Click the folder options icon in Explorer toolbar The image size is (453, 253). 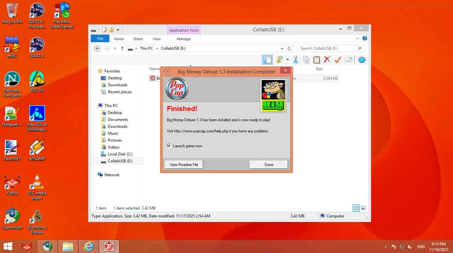tap(280, 60)
